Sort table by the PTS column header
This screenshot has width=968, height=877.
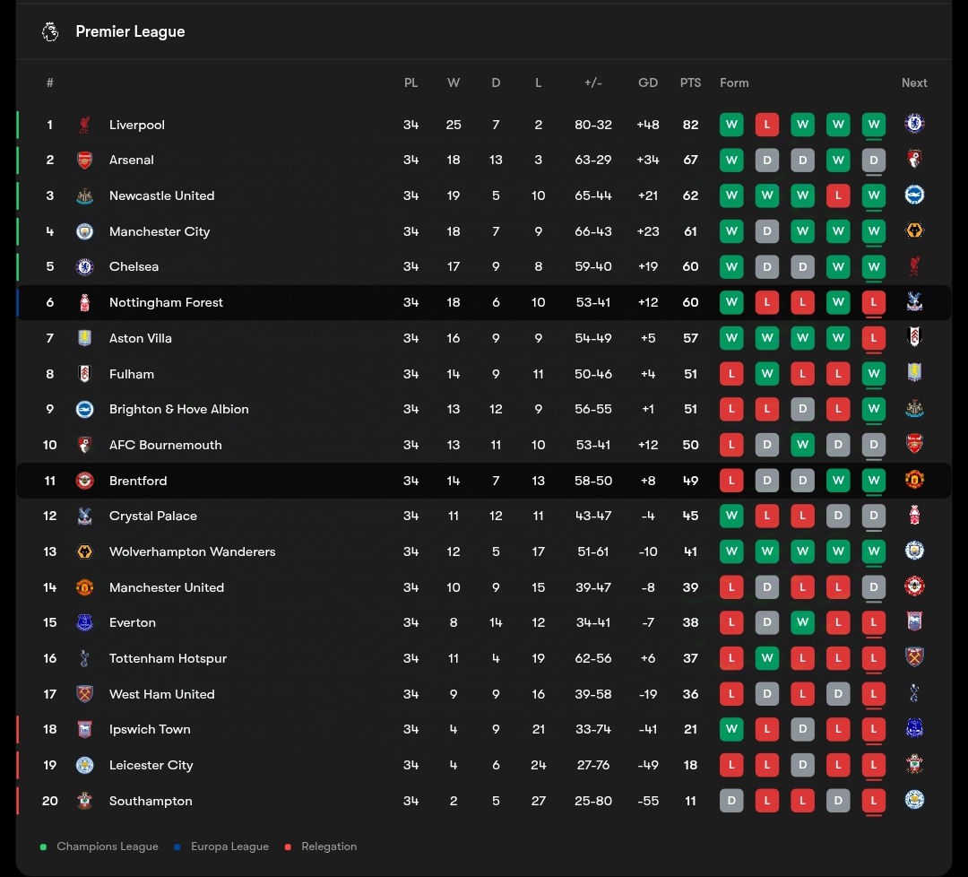click(690, 82)
